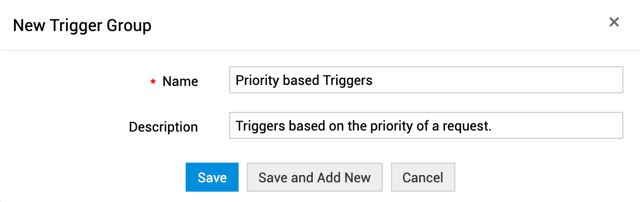Click the word 'Priority' in Name field
The width and height of the screenshot is (640, 202).
pyautogui.click(x=257, y=81)
